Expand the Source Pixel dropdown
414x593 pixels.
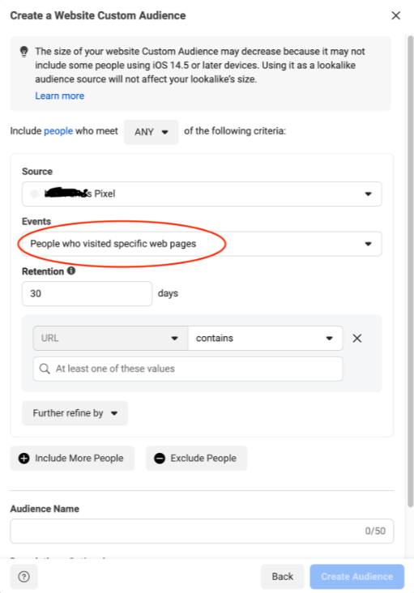202,194
